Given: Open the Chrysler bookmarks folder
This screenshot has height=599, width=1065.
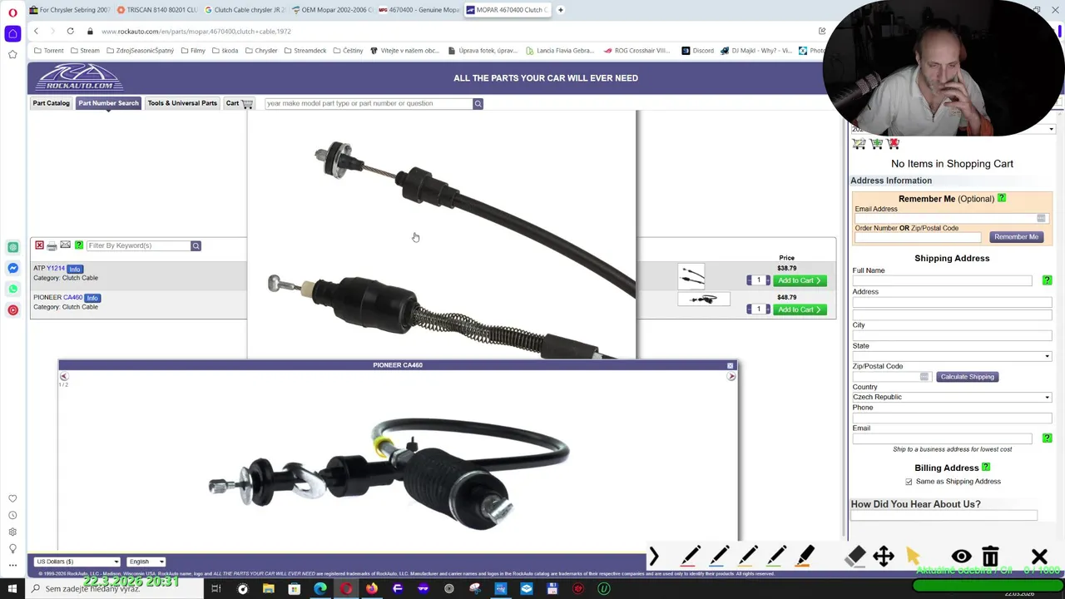Looking at the screenshot, I should [x=260, y=51].
